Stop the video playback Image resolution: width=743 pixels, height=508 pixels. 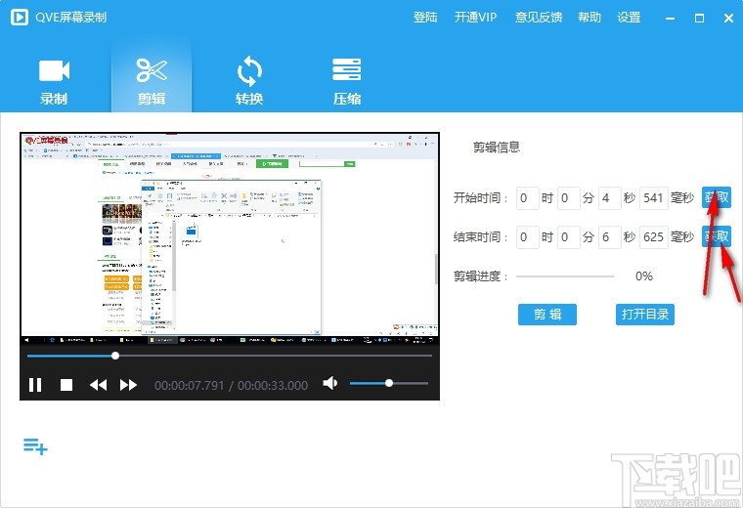point(66,385)
